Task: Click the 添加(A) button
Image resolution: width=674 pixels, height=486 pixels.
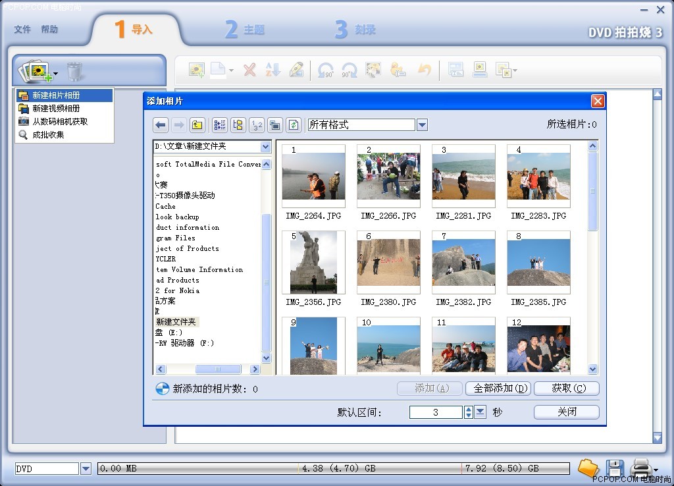Action: [x=430, y=389]
